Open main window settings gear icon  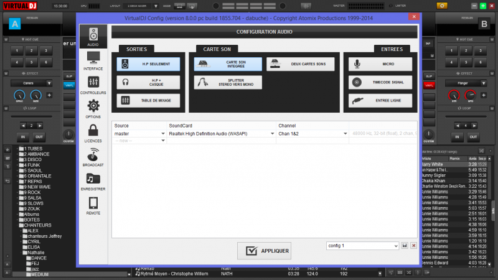442,6
